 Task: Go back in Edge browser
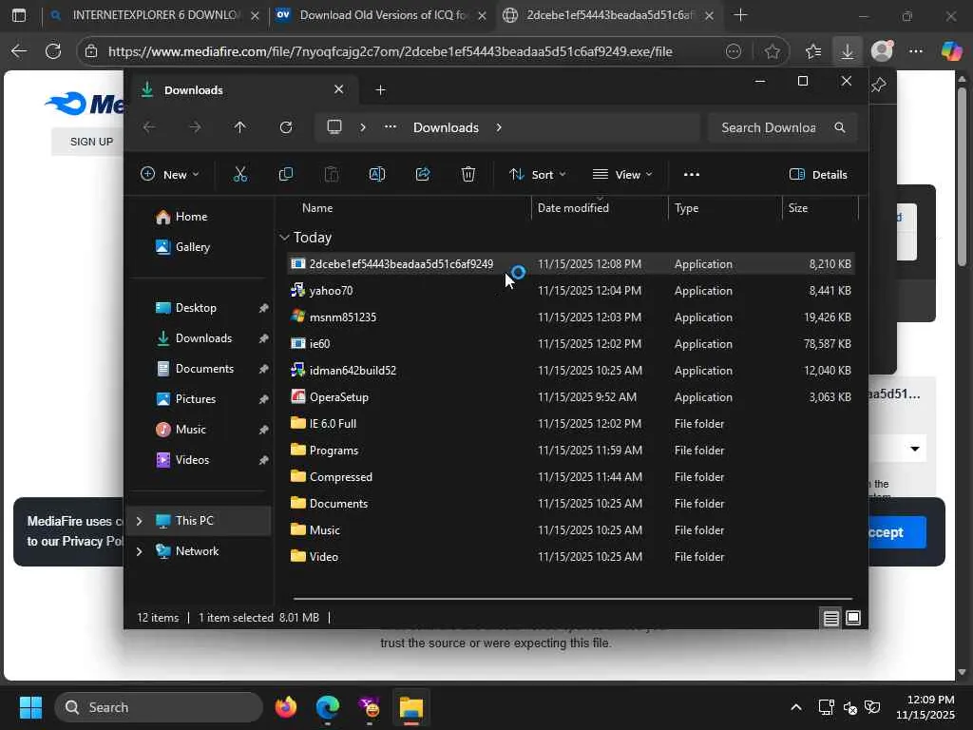tap(19, 51)
